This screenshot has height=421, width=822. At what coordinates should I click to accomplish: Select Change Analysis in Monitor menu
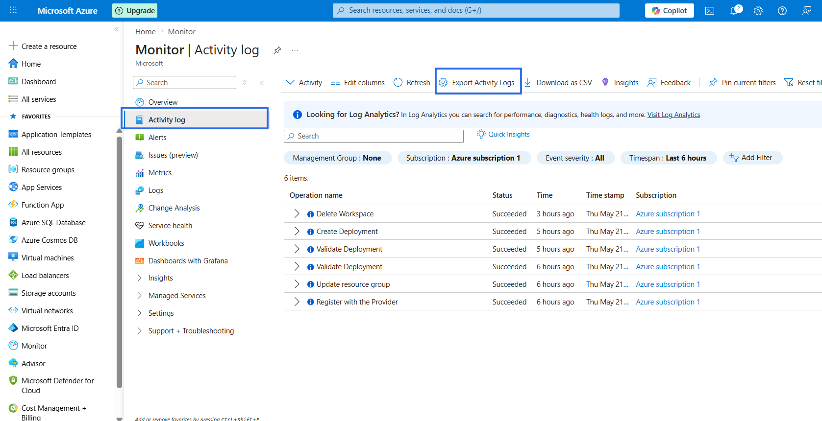click(174, 208)
